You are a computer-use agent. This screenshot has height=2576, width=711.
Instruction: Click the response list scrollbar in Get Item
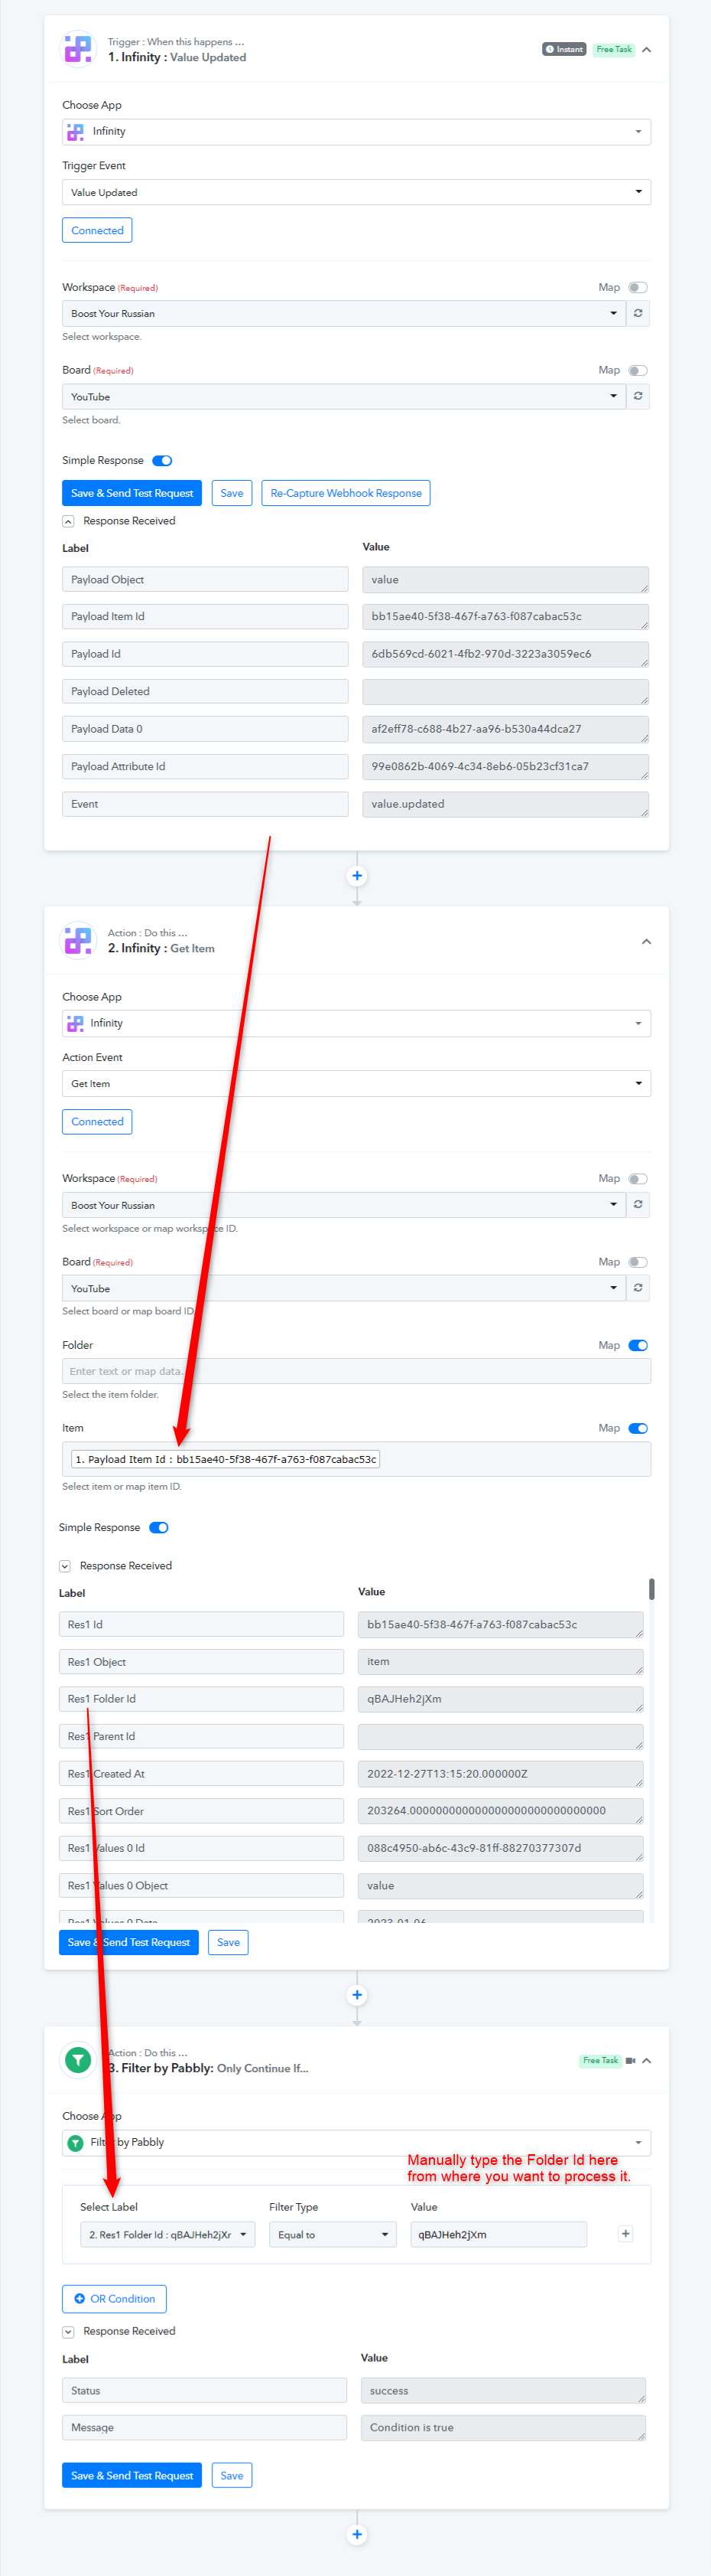[651, 1588]
